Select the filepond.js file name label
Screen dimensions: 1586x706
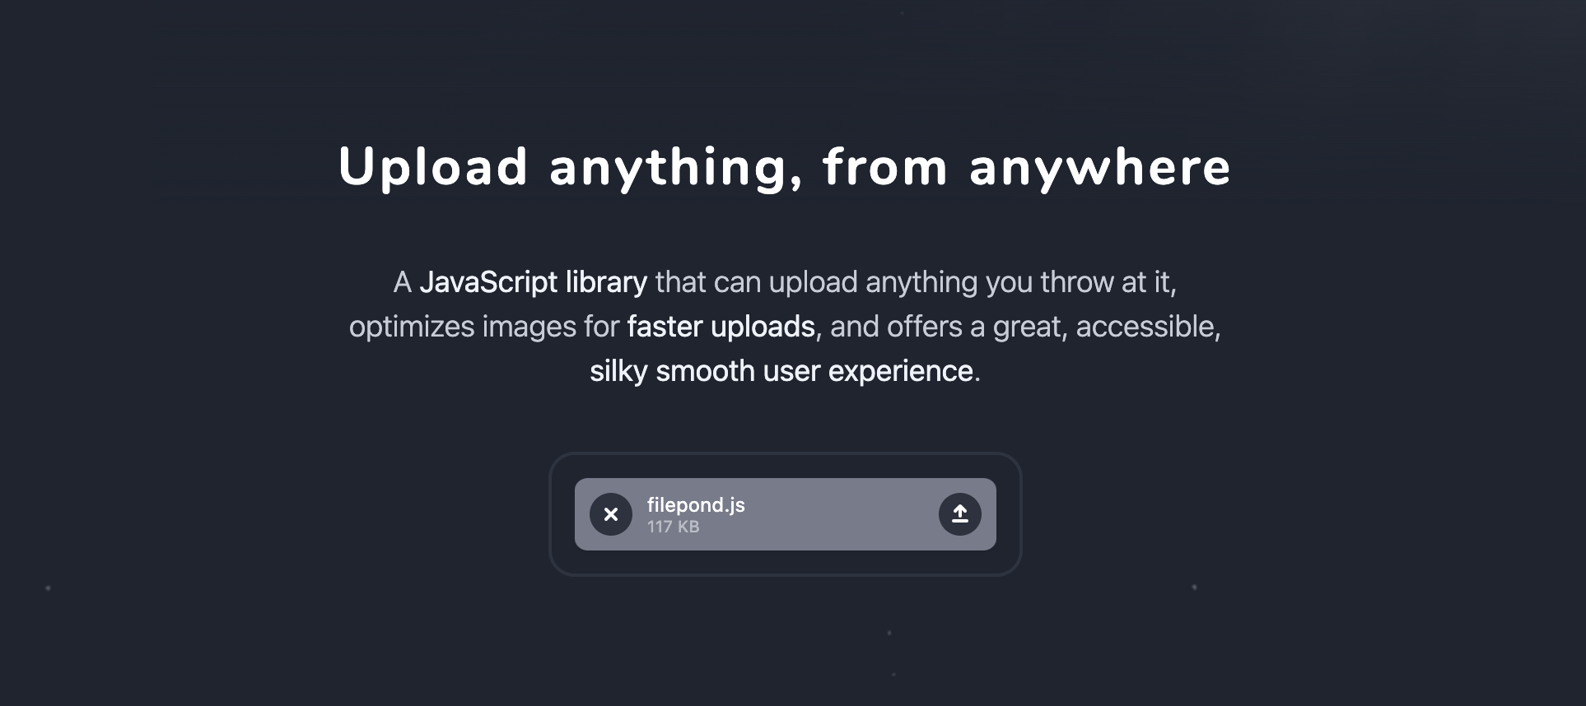coord(696,504)
